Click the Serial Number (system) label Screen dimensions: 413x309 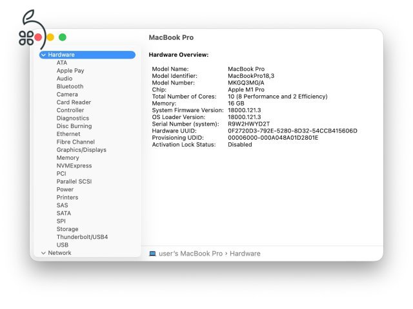point(185,124)
